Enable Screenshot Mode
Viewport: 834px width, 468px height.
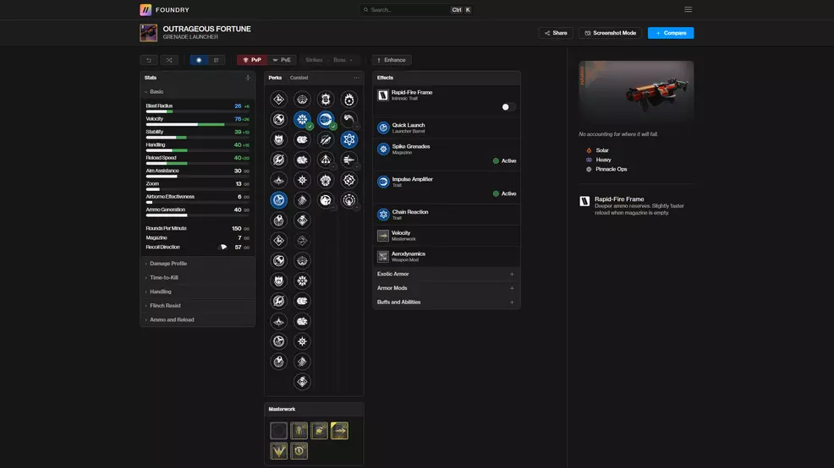610,33
